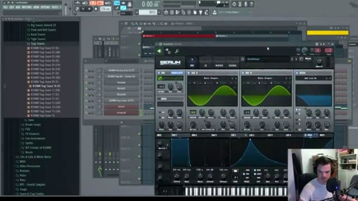Click the filter cutoff knob
Image resolution: width=358 pixels, height=201 pixels.
coord(309,112)
